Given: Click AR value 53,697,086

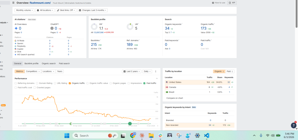Looking at the screenshot, I should click(99, 32).
